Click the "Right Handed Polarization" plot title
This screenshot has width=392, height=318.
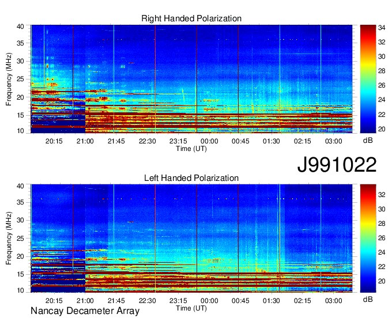191,18
